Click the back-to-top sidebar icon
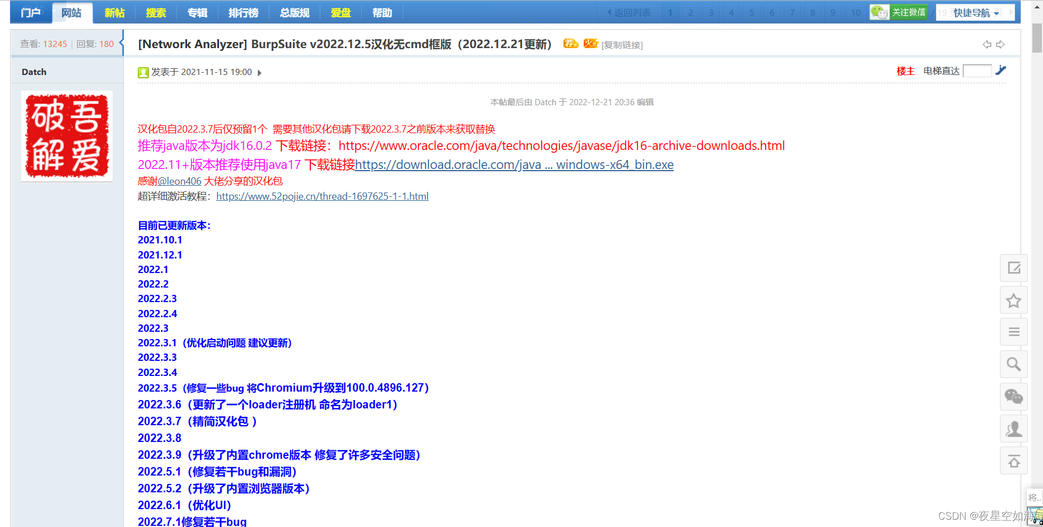Image resolution: width=1043 pixels, height=527 pixels. (x=1014, y=460)
